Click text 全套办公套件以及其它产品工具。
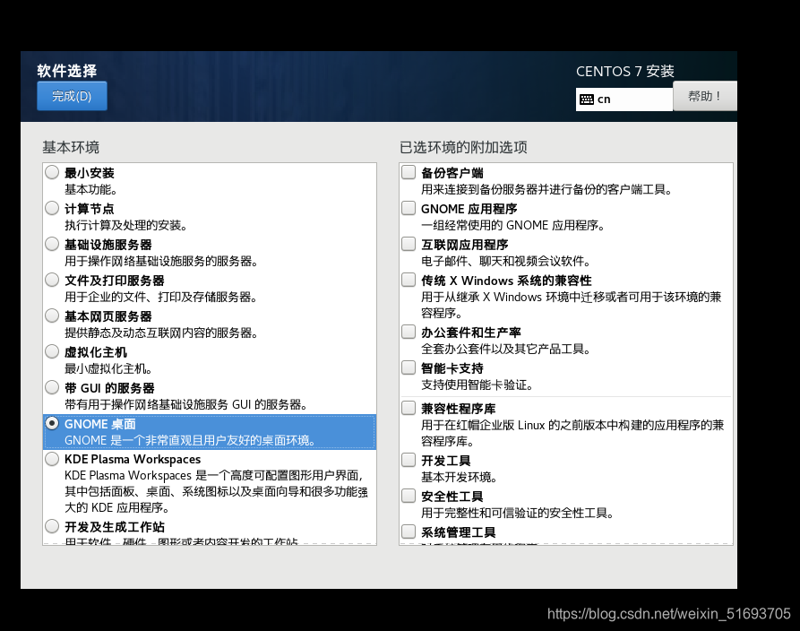The image size is (800, 631). (506, 349)
